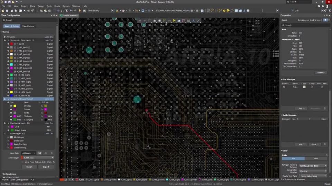This screenshot has width=332, height=186.
Task: Toggle visibility of the Board Shape layer
Action: click(8, 130)
